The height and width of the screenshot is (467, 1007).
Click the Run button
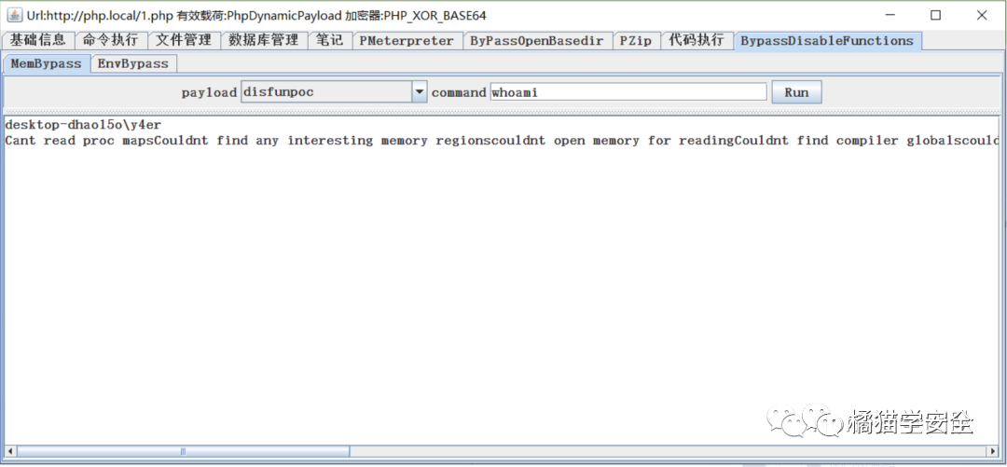(x=796, y=92)
